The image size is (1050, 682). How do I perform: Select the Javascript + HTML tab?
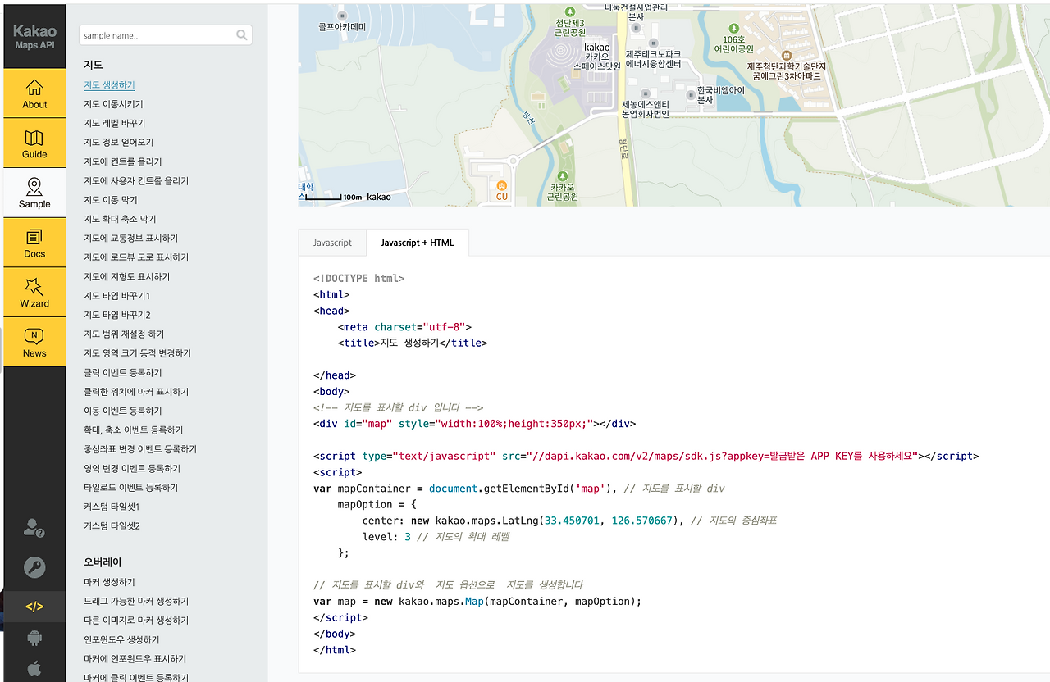[x=418, y=242]
